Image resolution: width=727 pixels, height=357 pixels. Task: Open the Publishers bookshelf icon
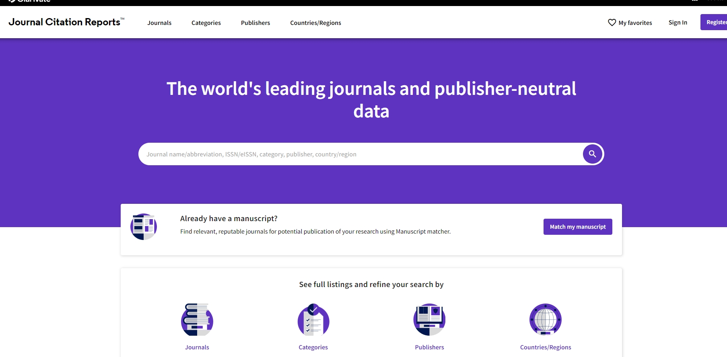point(429,320)
